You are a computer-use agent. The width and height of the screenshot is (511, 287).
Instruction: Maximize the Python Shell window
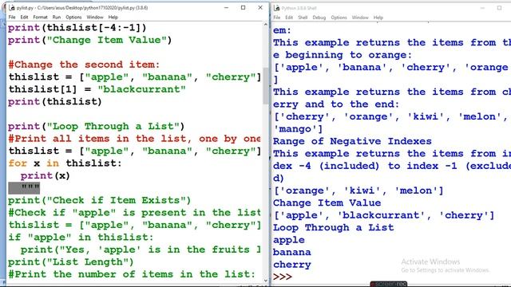[x=499, y=8]
